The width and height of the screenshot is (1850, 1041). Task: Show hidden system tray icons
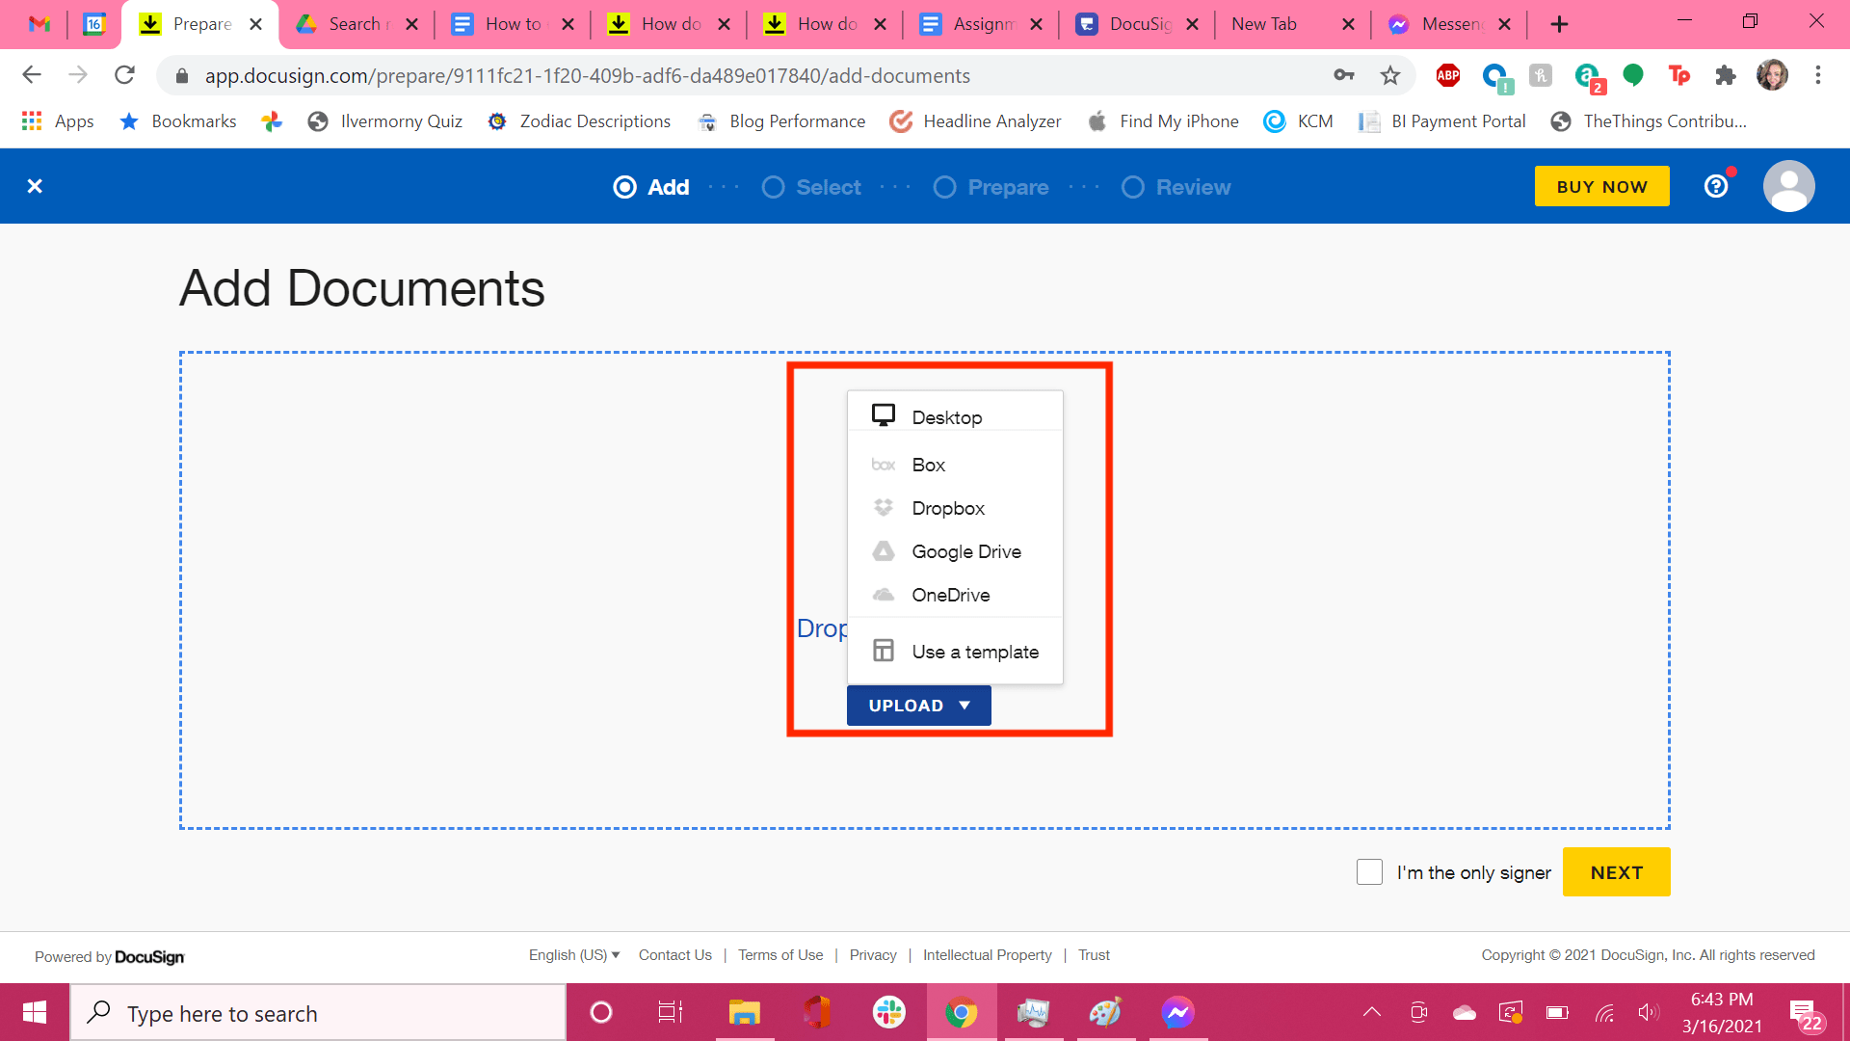[x=1372, y=1012]
